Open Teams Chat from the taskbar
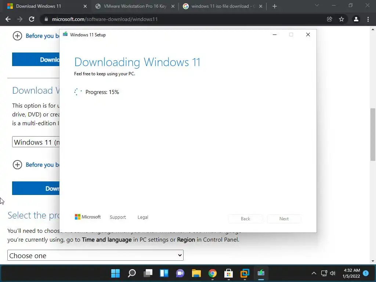376x282 pixels. [x=180, y=273]
